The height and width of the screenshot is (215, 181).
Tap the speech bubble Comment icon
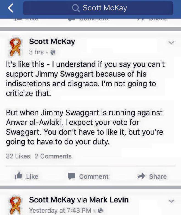[71, 176]
